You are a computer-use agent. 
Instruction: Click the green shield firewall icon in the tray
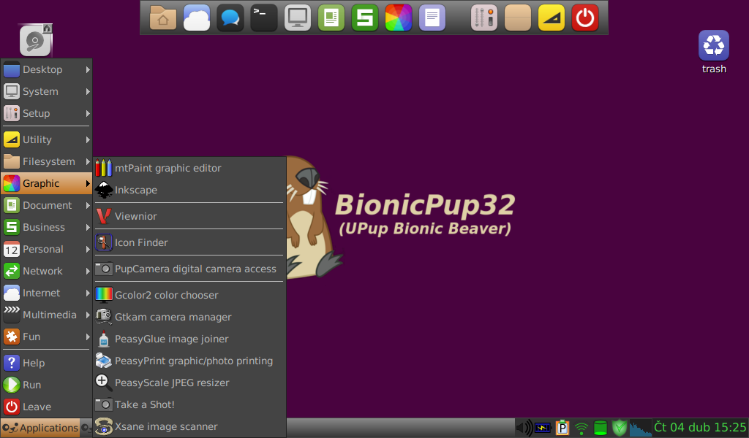(x=620, y=428)
